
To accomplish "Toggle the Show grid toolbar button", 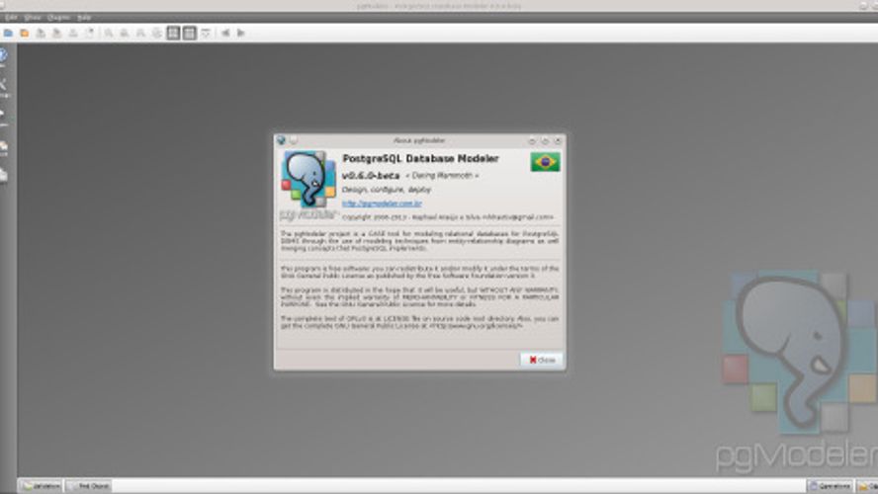I will (174, 33).
